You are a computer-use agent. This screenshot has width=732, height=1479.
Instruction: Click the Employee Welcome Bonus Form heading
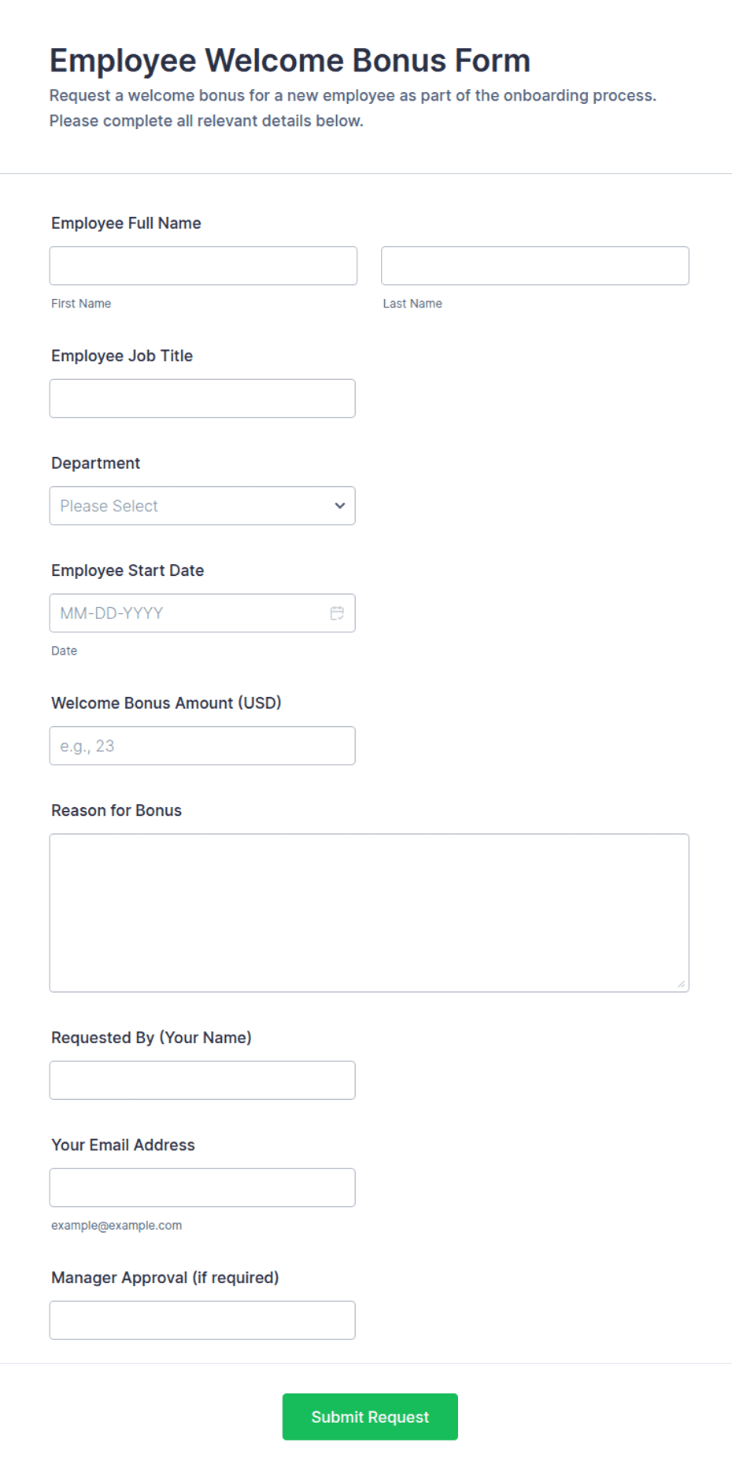tap(290, 61)
